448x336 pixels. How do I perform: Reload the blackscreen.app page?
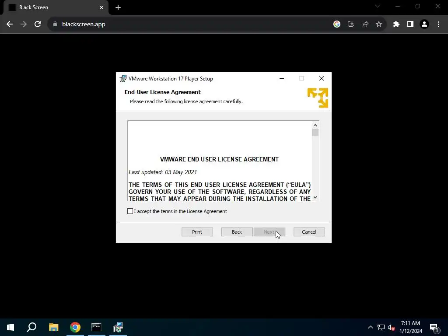38,24
